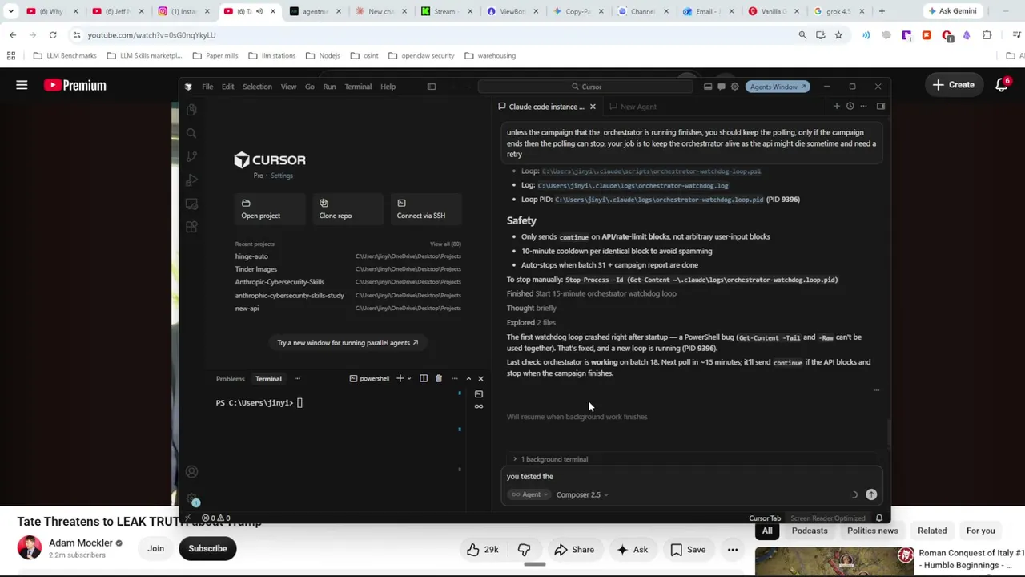Open Explorer view in Cursor activity bar

click(x=191, y=110)
